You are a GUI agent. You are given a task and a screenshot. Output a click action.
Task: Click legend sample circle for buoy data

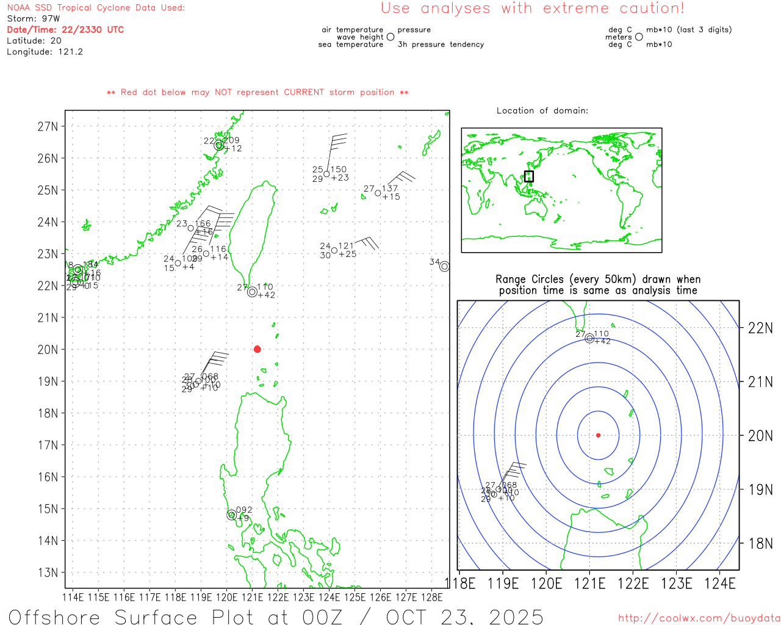pos(390,37)
